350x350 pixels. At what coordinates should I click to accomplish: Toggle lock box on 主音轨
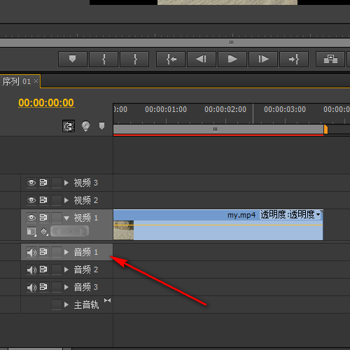(x=57, y=304)
